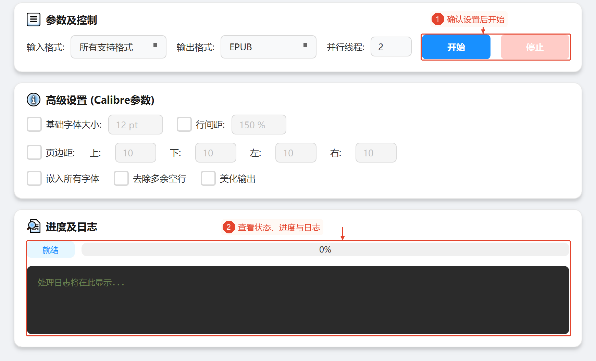Click the 就绪 status badge
The width and height of the screenshot is (596, 361).
coord(51,250)
